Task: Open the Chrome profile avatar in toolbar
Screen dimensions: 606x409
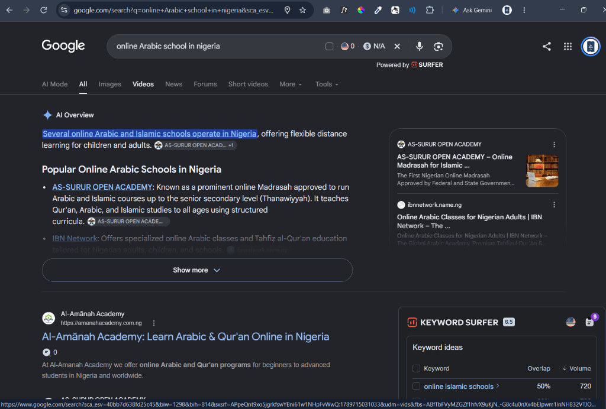Action: pyautogui.click(x=507, y=10)
